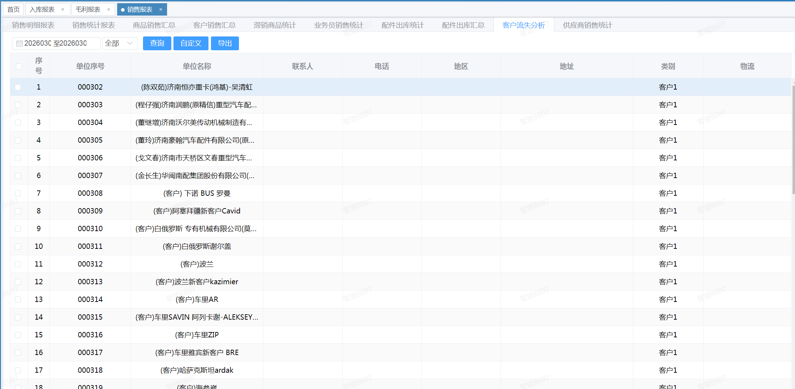
Task: Click the close × on 入库报表 tab
Action: click(x=63, y=9)
